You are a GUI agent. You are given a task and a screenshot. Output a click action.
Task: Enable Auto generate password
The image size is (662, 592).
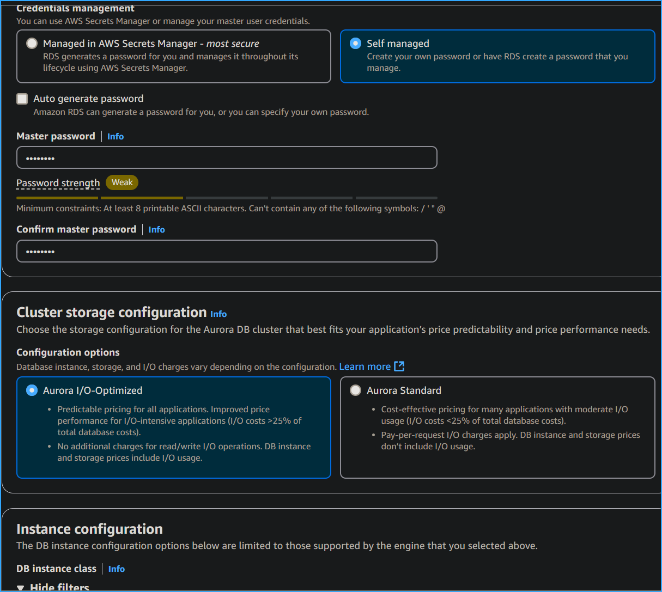click(22, 99)
